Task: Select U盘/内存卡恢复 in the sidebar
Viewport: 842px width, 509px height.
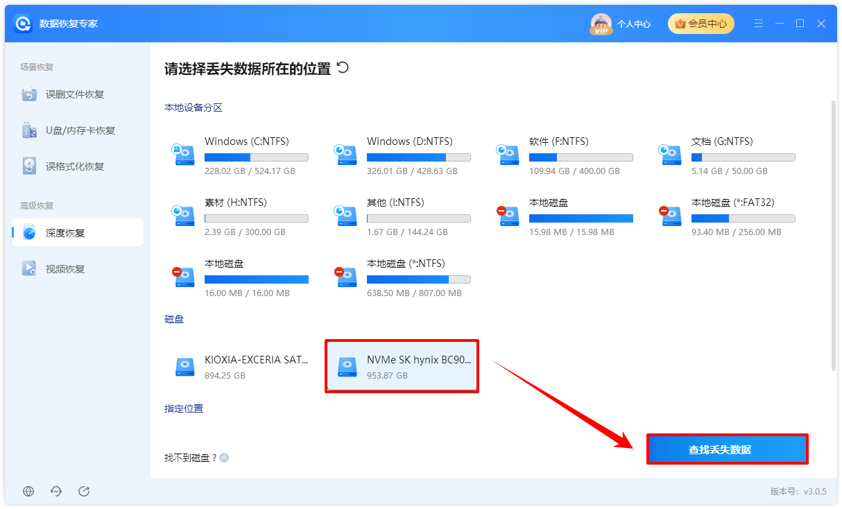Action: click(78, 130)
